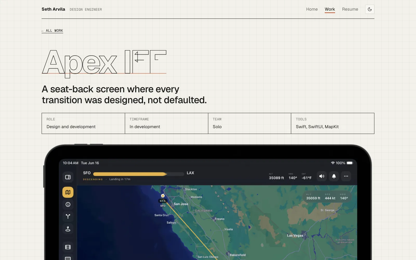Open the info circle icon
Viewport: 416px width, 260px height.
click(68, 204)
